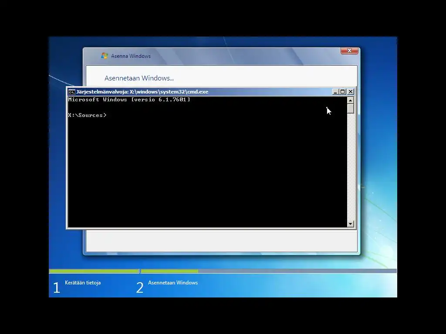
Task: Click the Asennetaan Windows... heading
Action: [139, 78]
